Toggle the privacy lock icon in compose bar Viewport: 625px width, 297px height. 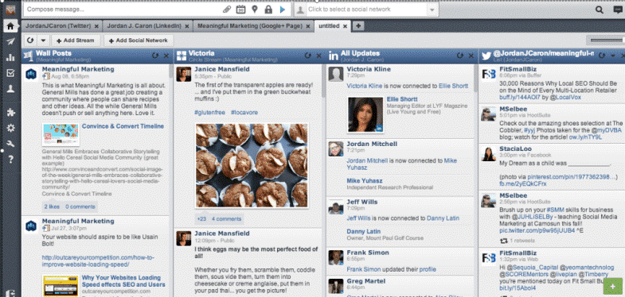pos(268,10)
